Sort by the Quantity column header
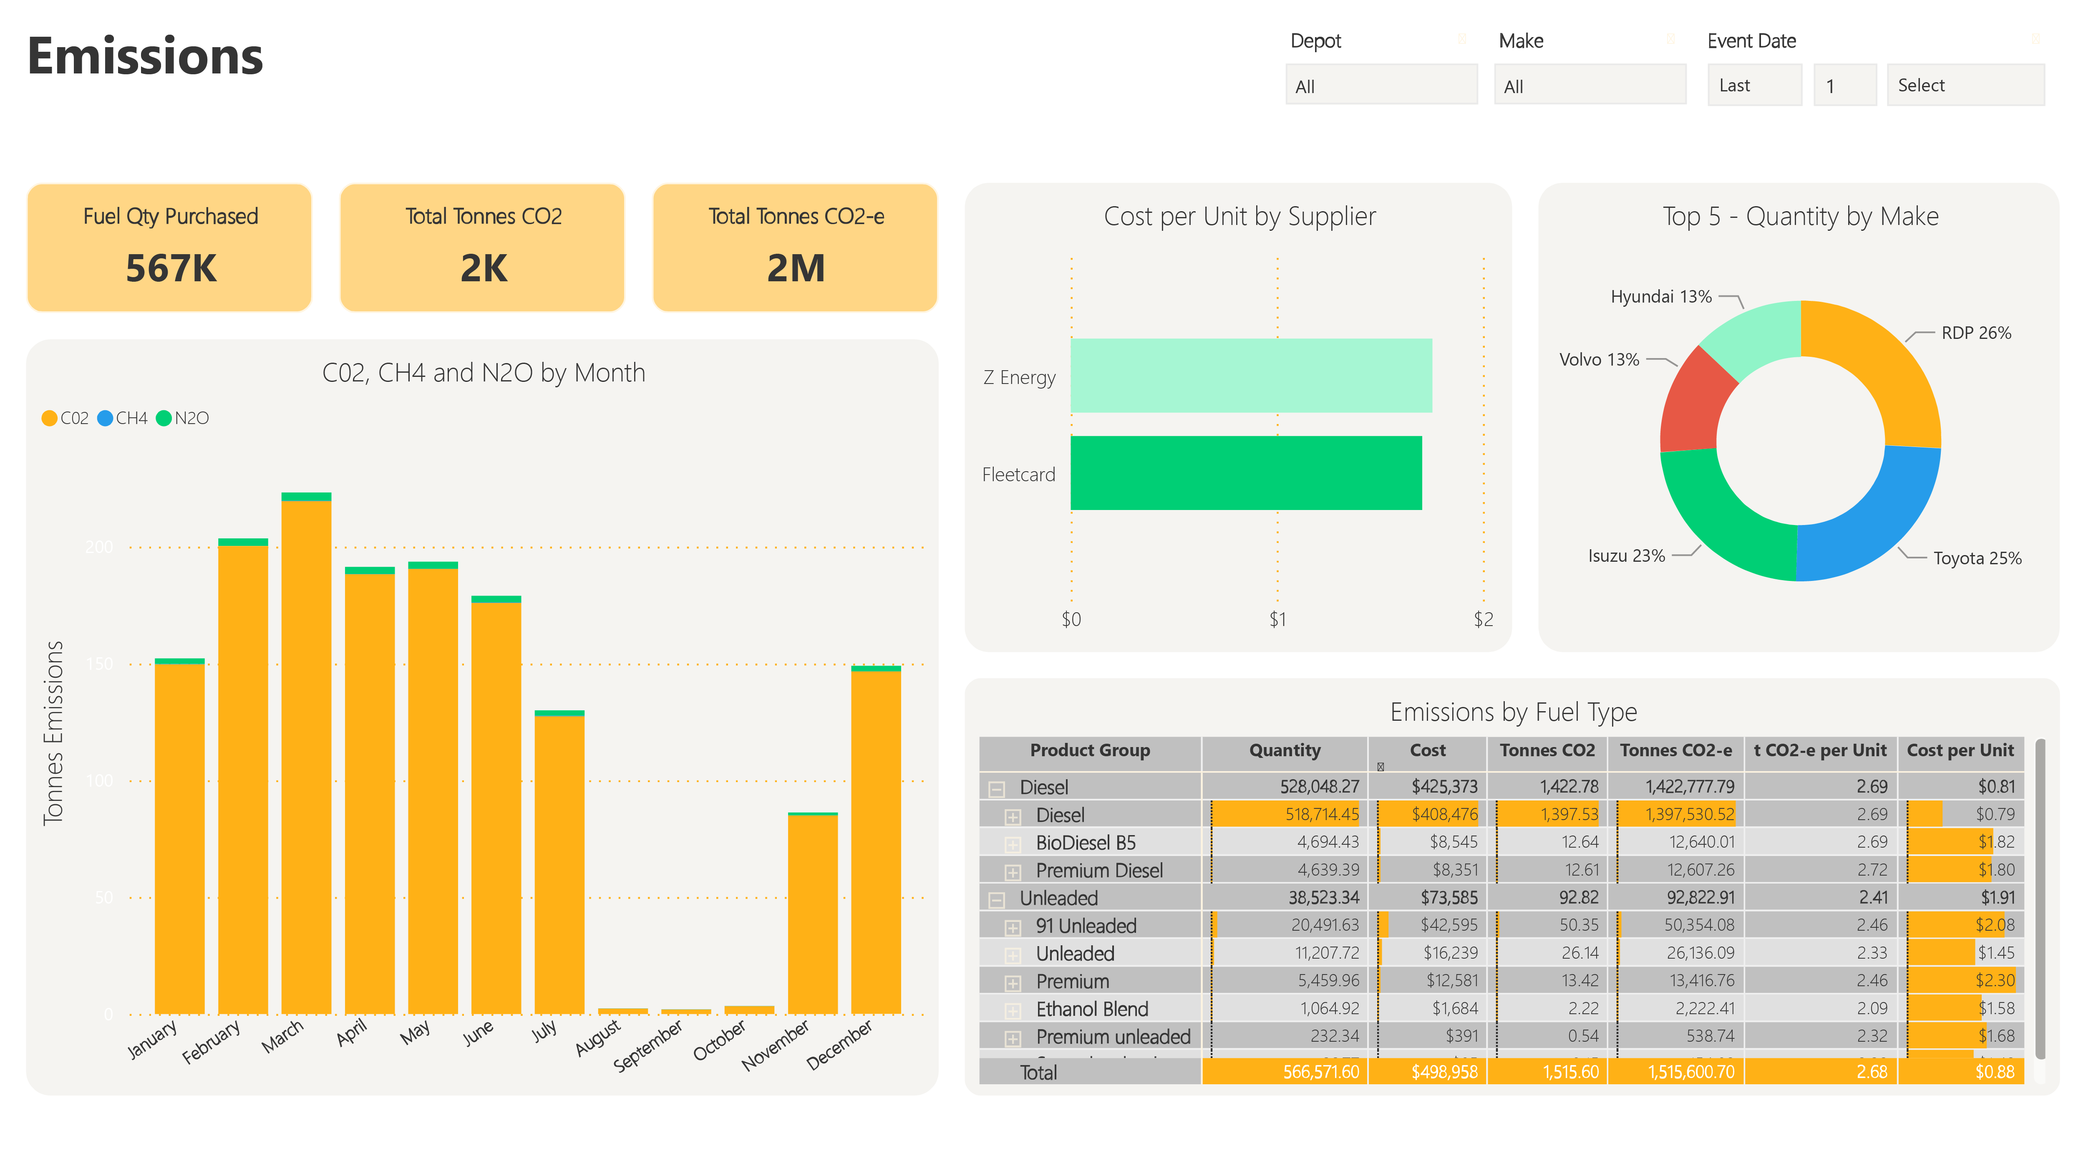The height and width of the screenshot is (1174, 2086). pos(1284,750)
